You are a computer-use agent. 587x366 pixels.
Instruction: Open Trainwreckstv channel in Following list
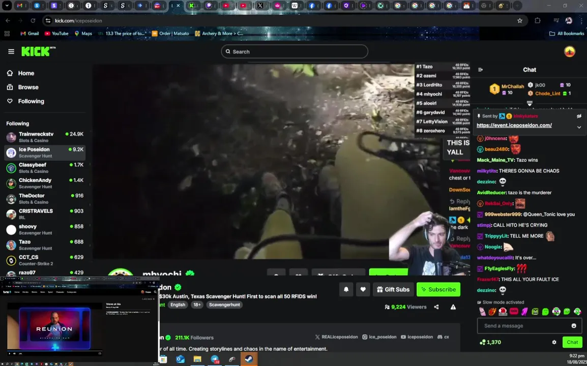click(45, 137)
